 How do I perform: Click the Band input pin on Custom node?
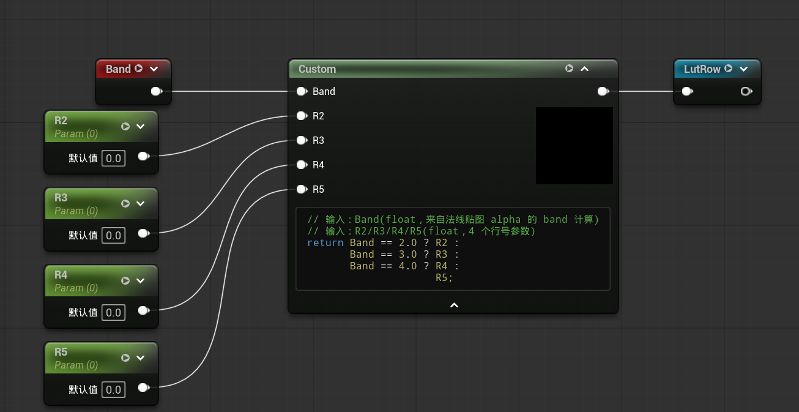point(302,91)
